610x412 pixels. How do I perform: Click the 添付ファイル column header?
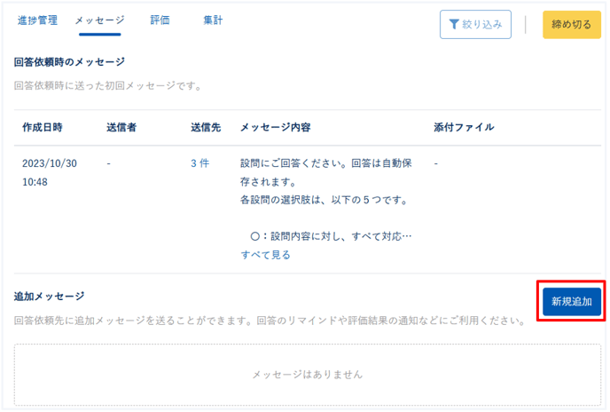(464, 128)
